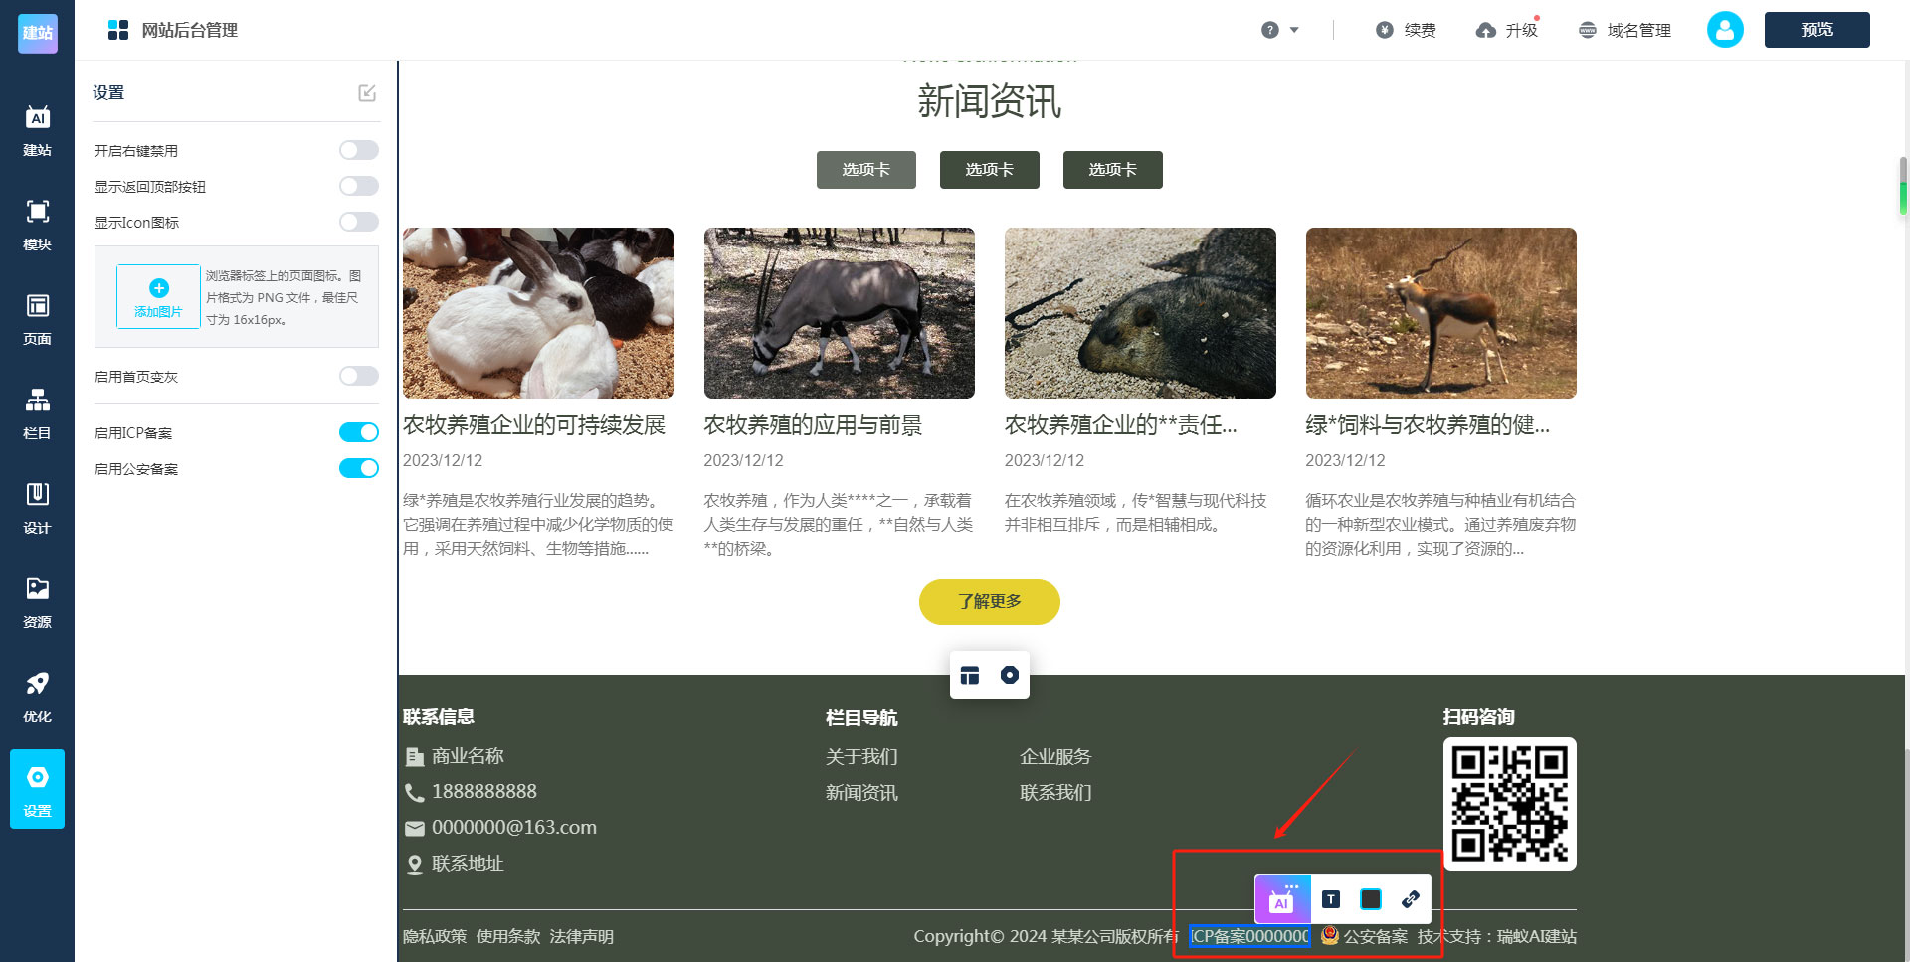Click the 续费 renewal icon
Viewport: 1910px width, 962px height.
click(x=1384, y=30)
